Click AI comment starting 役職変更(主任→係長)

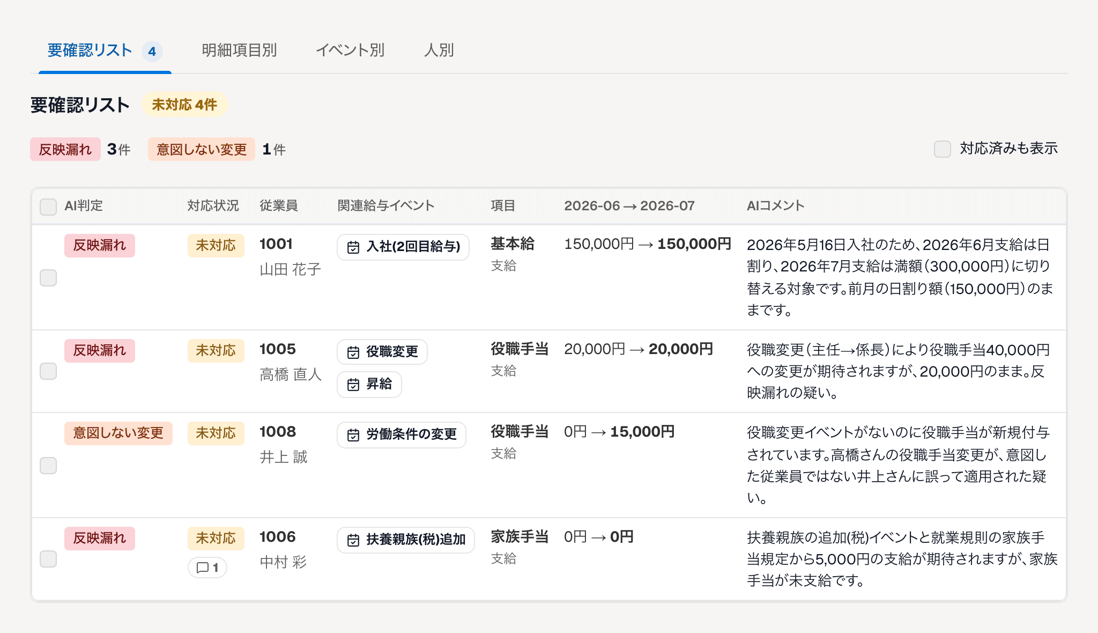tap(899, 371)
